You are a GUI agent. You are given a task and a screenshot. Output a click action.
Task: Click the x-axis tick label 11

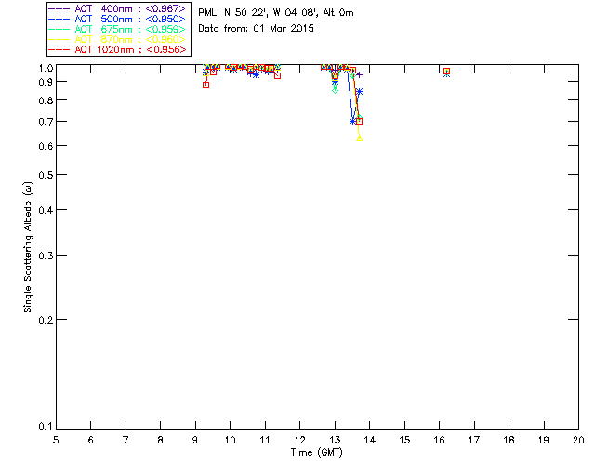tap(265, 440)
